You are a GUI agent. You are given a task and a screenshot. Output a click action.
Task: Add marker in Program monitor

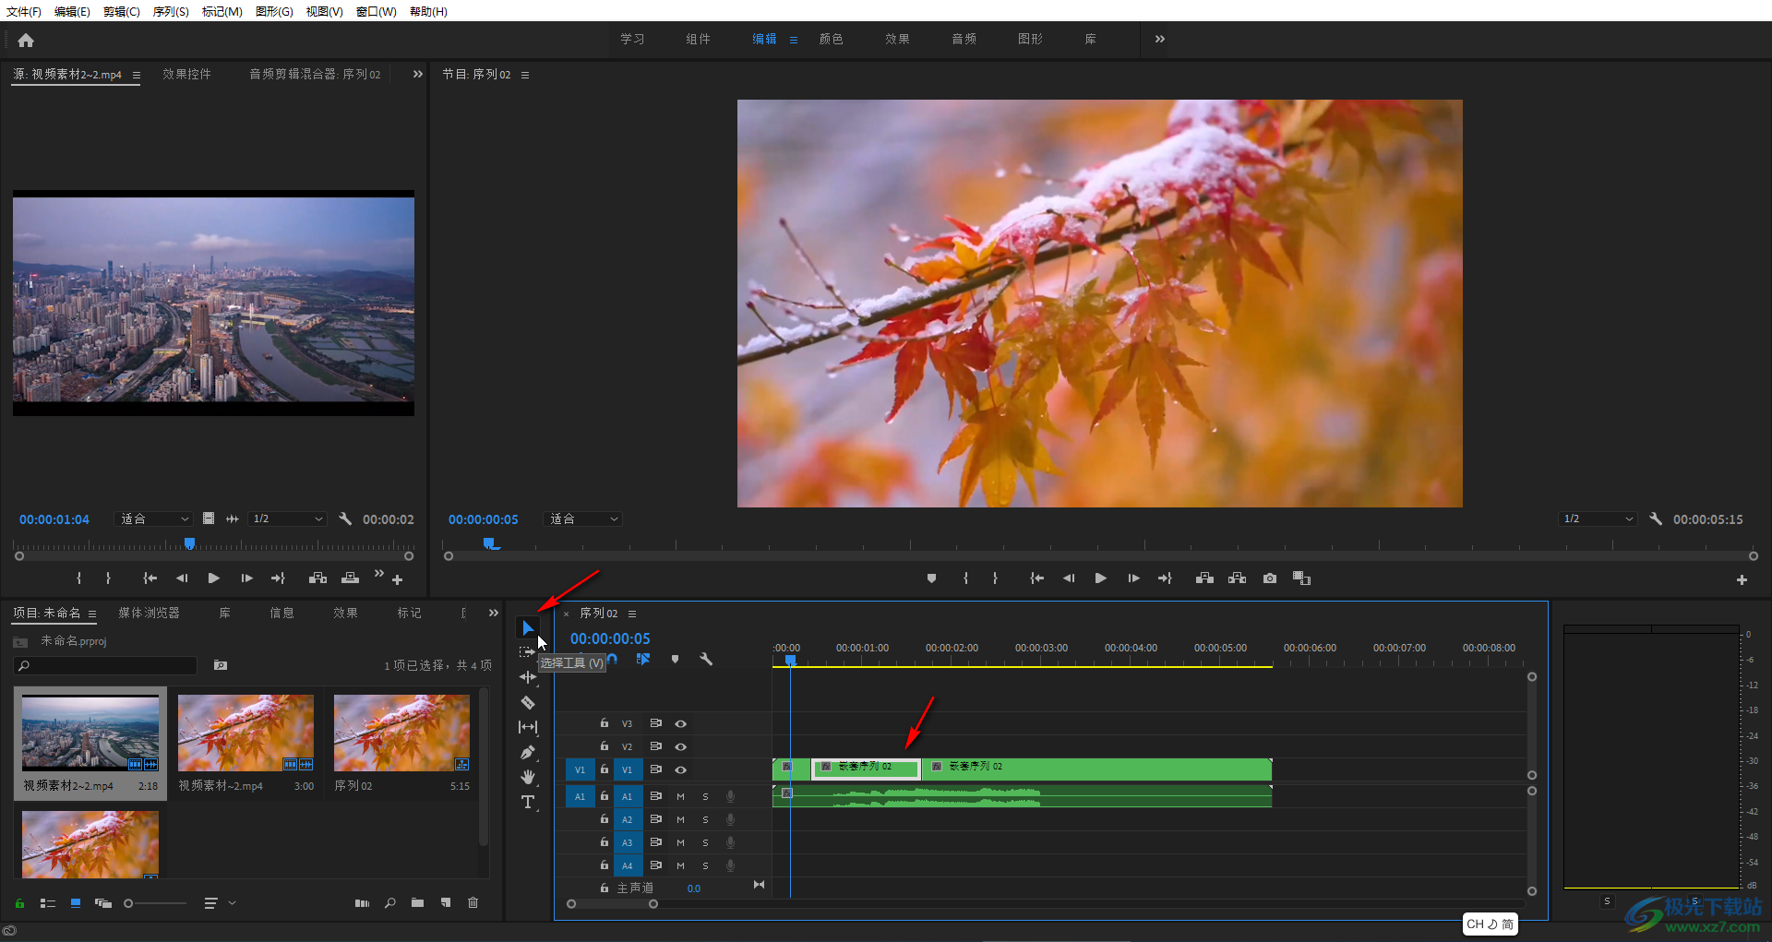pyautogui.click(x=931, y=578)
